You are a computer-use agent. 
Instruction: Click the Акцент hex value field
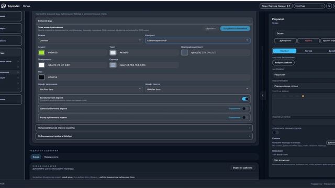(76, 52)
